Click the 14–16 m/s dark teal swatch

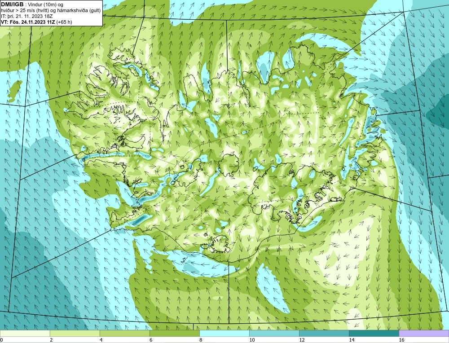374,333
